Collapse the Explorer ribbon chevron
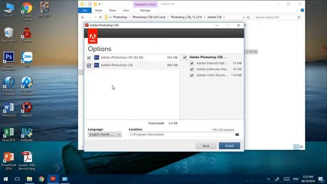The width and height of the screenshot is (327, 184). point(297,10)
